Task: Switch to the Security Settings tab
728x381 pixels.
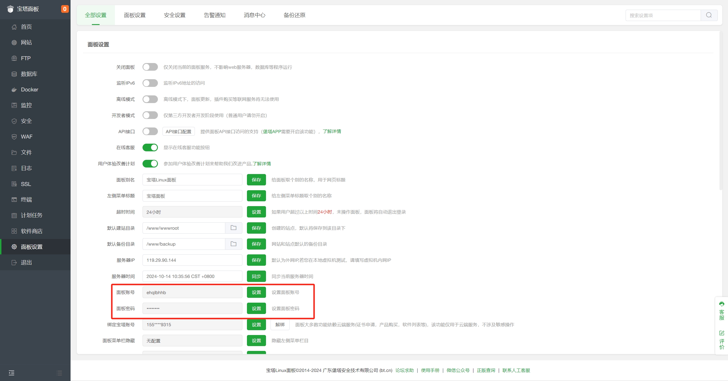Action: coord(174,15)
